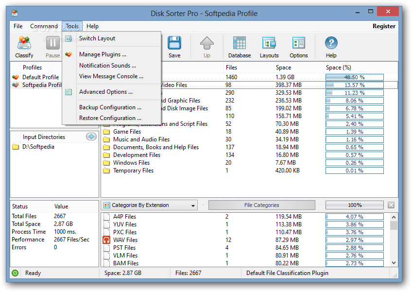Click the Space (%) column header
This screenshot has height=292, width=412.
click(x=360, y=68)
